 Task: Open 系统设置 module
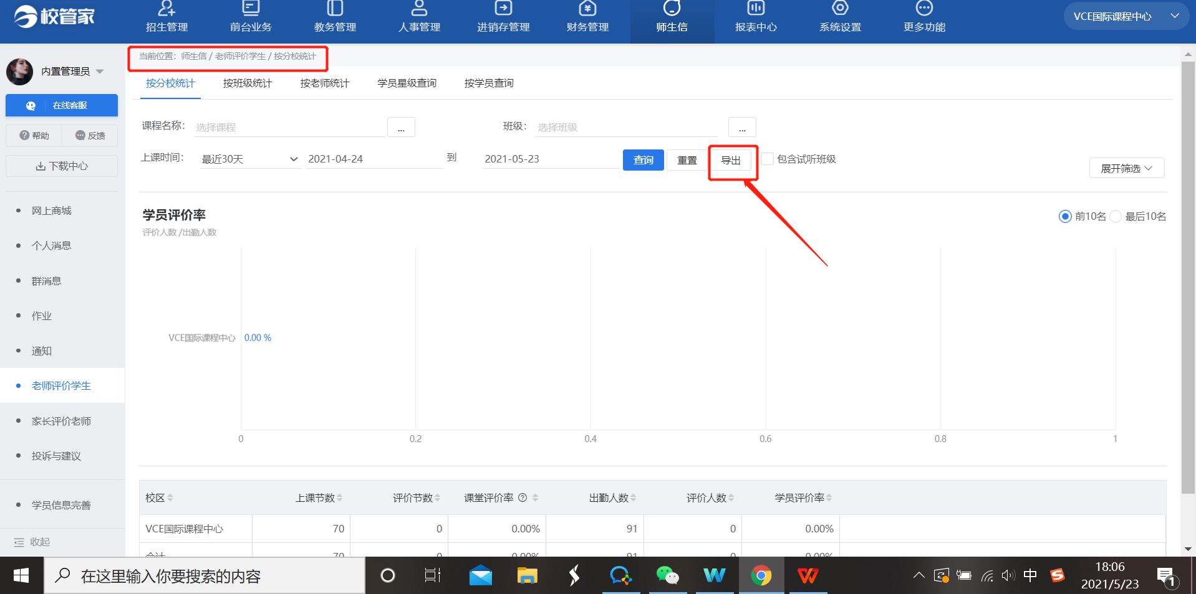coord(840,17)
